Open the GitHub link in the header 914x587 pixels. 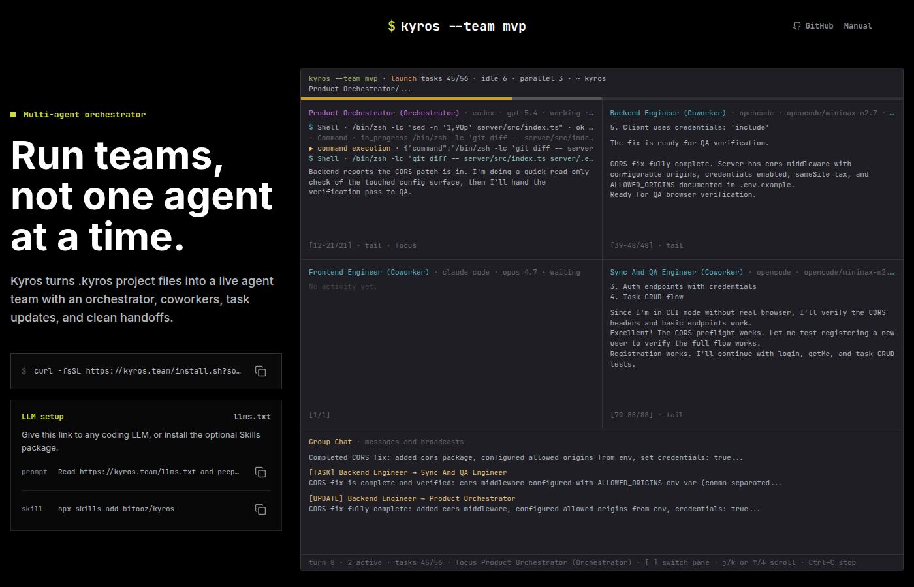813,26
